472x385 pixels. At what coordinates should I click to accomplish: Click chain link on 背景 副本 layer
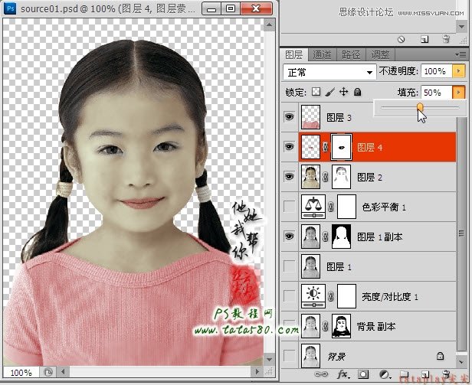tap(325, 326)
